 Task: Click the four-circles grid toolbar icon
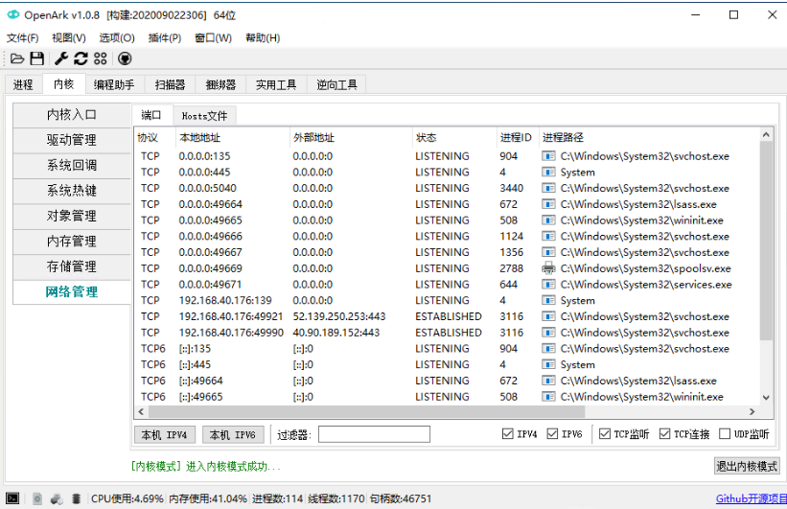click(101, 58)
